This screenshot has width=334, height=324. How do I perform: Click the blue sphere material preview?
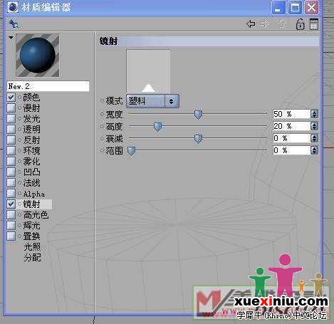click(38, 56)
